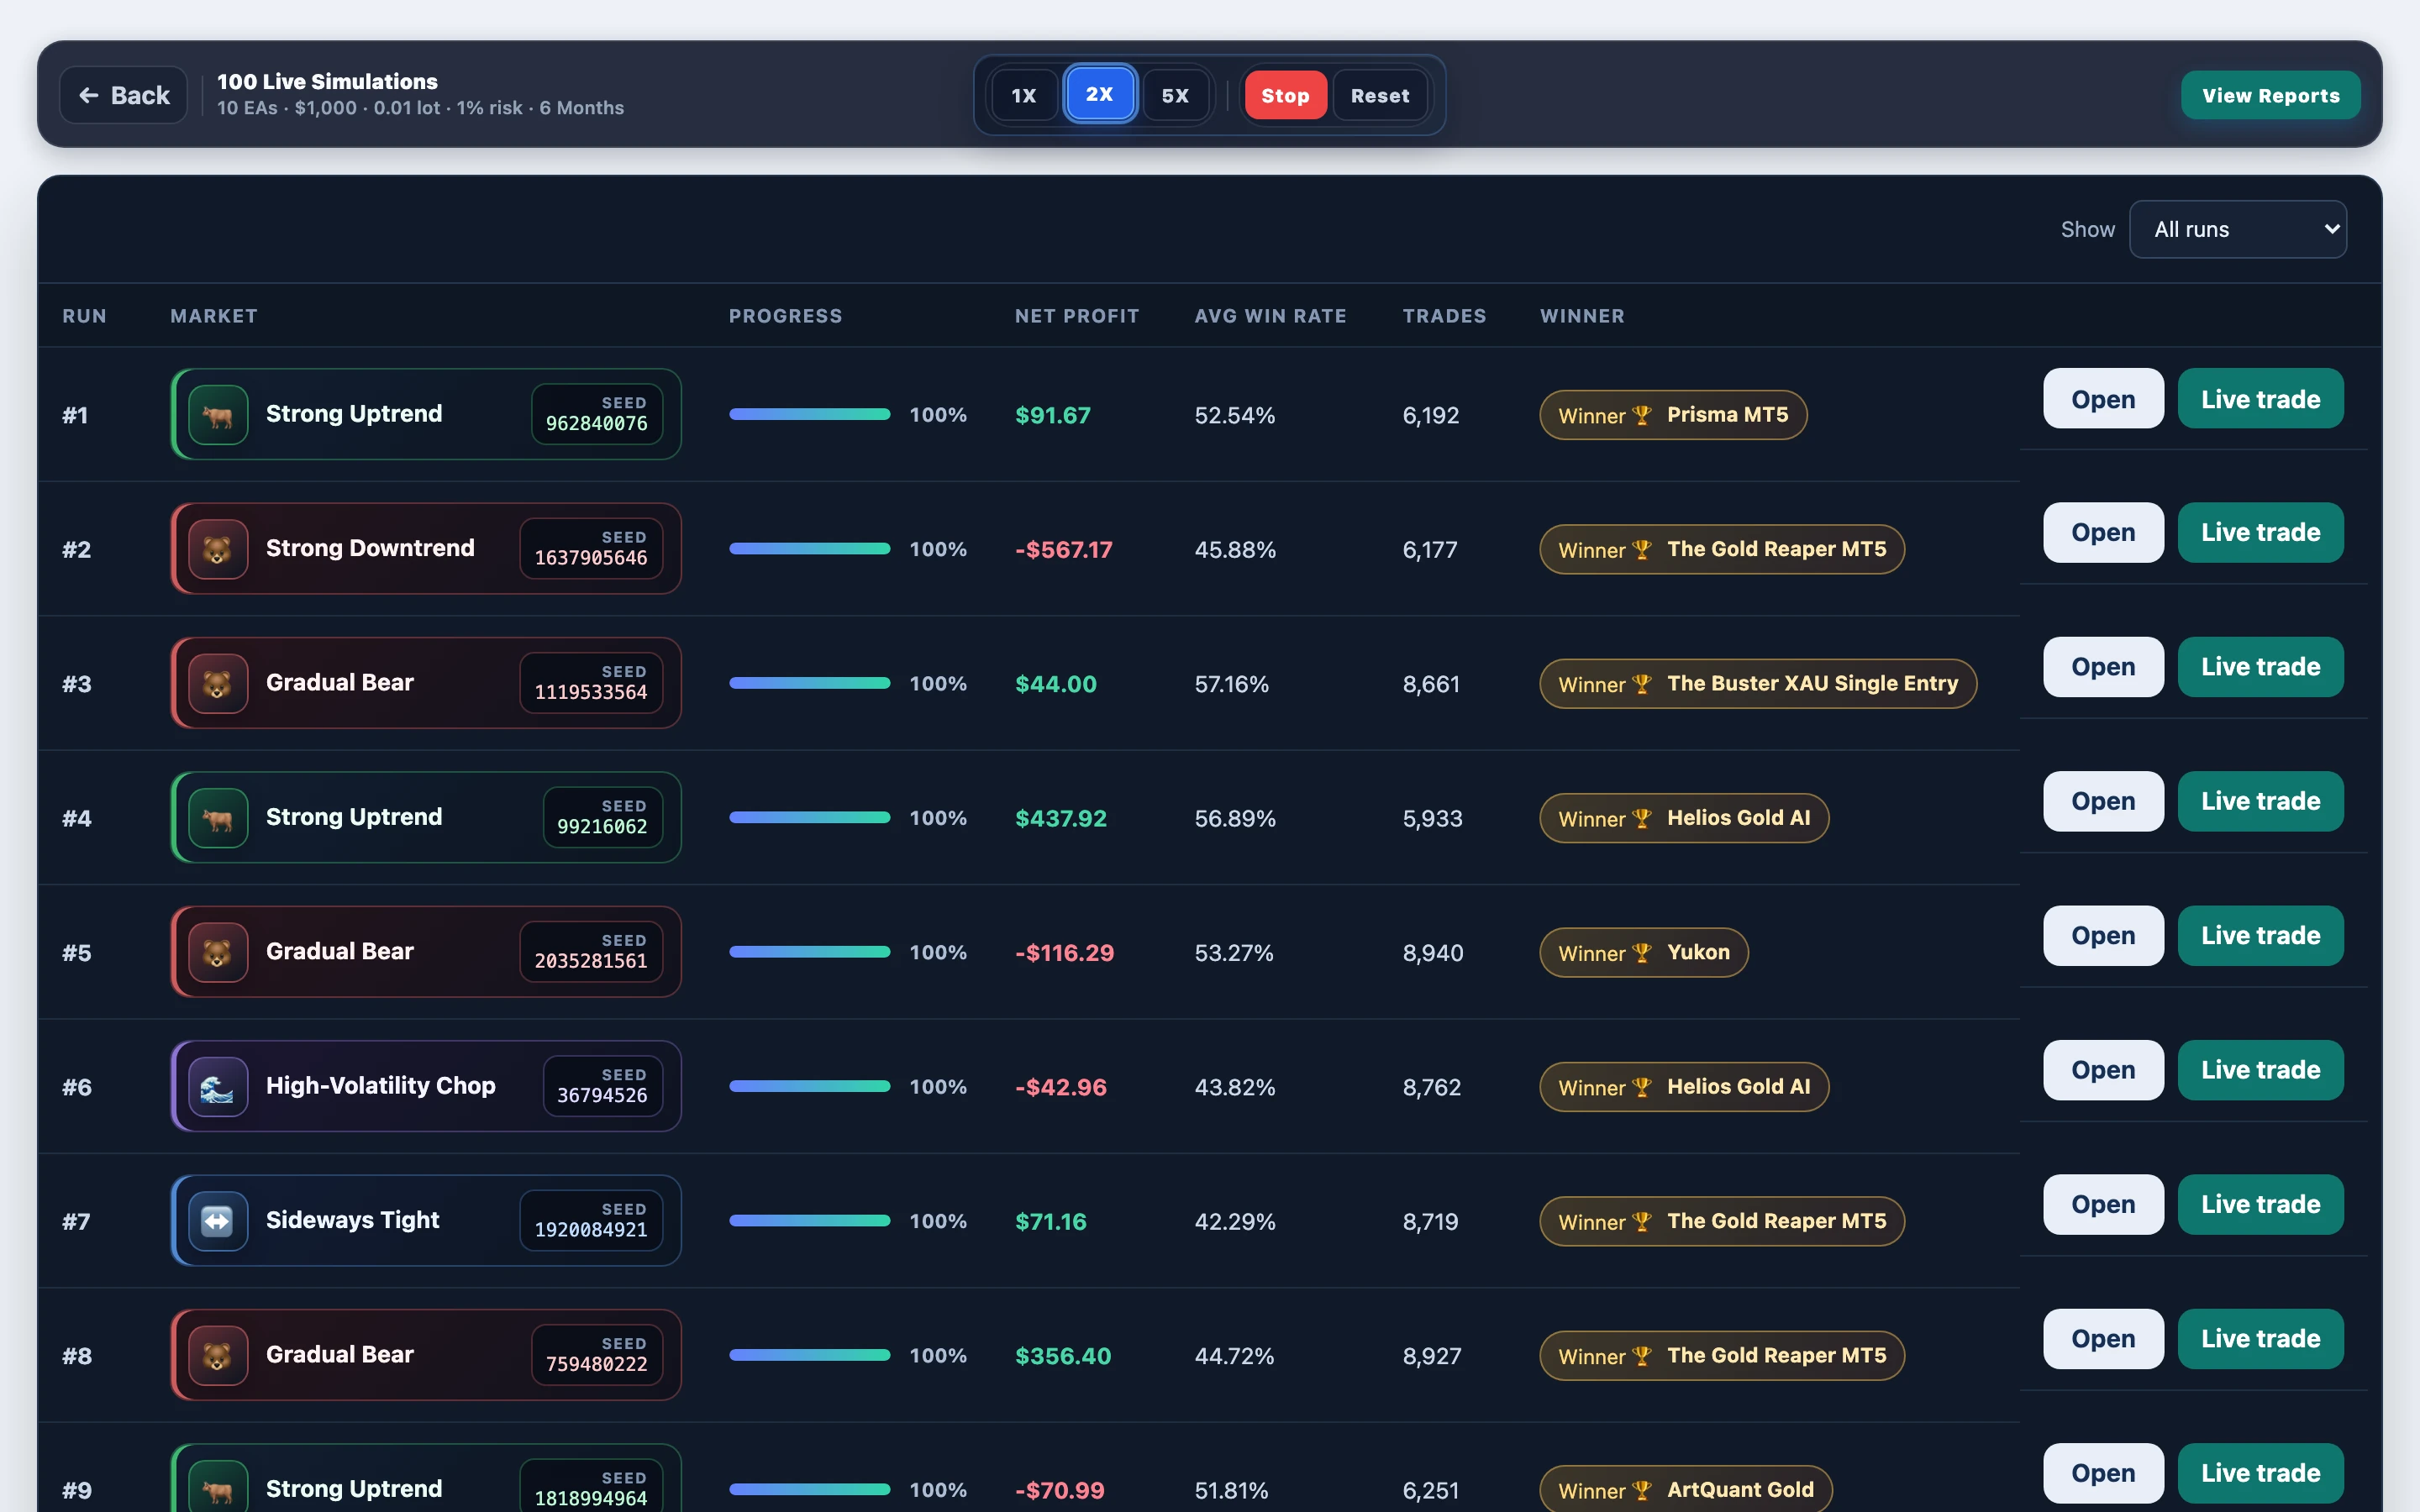Click the bull icon in run #1 market card

[x=217, y=415]
